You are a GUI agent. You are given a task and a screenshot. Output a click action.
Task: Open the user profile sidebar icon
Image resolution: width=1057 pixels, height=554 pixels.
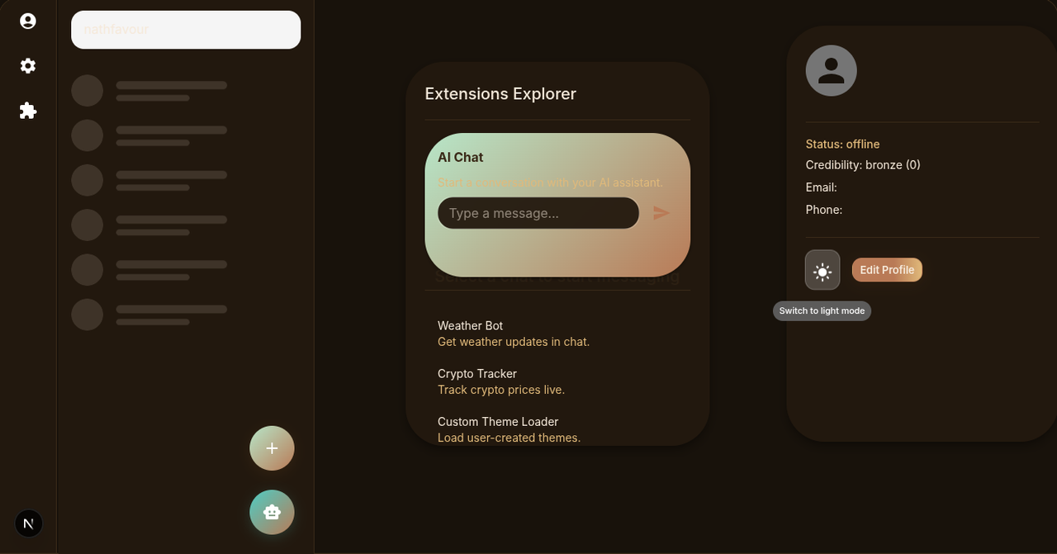pyautogui.click(x=28, y=21)
